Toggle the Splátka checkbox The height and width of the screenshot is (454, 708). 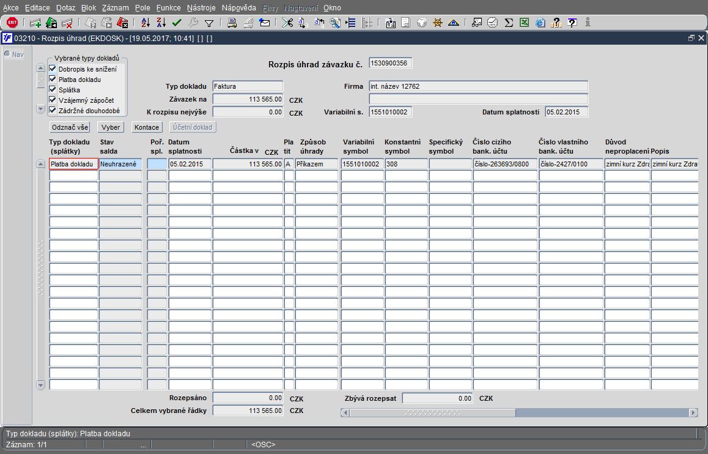[x=53, y=89]
